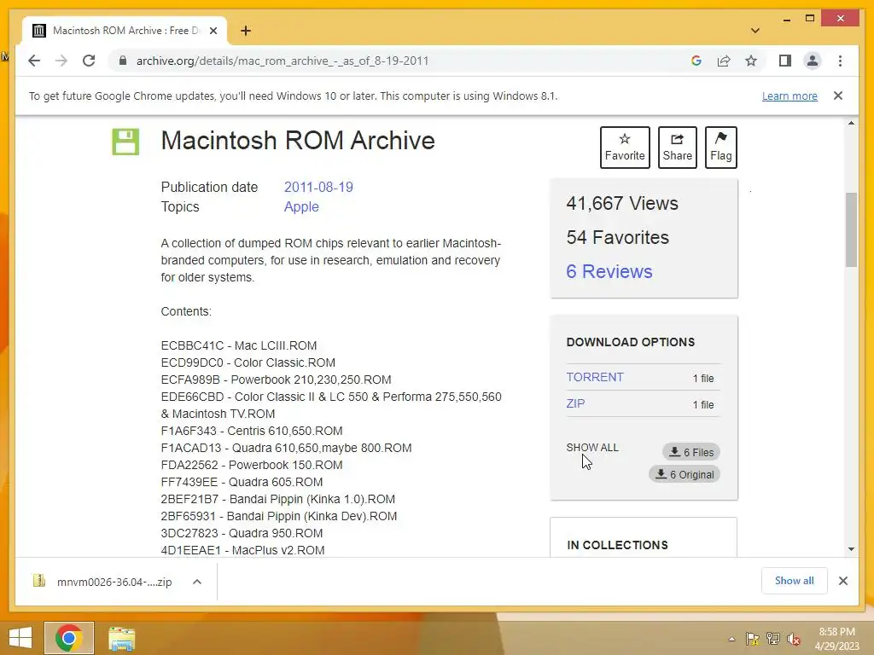
Task: Click the network tray icon
Action: click(x=773, y=639)
